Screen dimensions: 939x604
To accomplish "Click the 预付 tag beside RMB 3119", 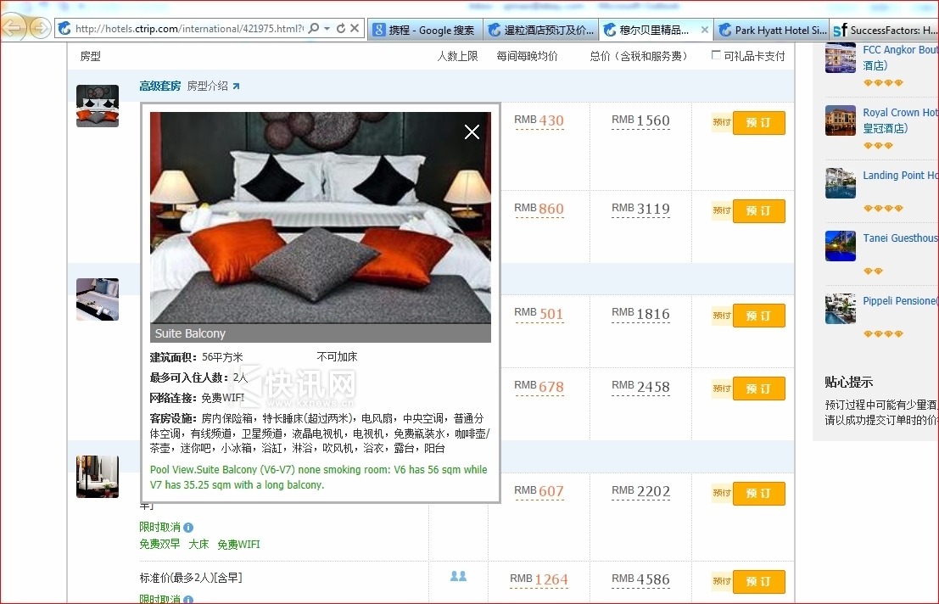I will [x=722, y=210].
